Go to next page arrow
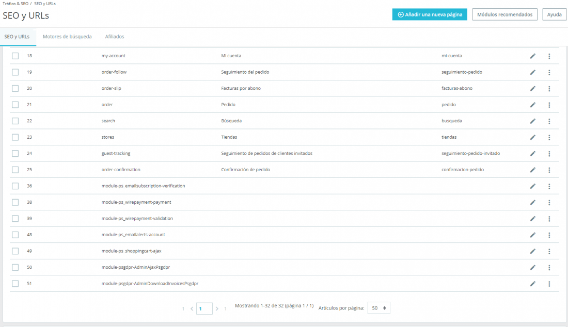Viewport: 568px width, 327px height. pos(217,308)
